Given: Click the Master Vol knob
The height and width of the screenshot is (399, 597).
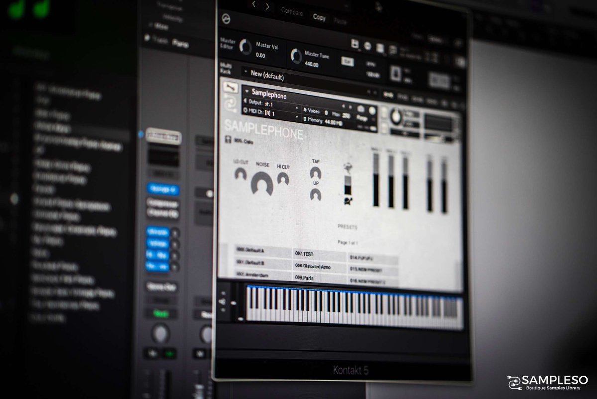Looking at the screenshot, I should coord(245,47).
